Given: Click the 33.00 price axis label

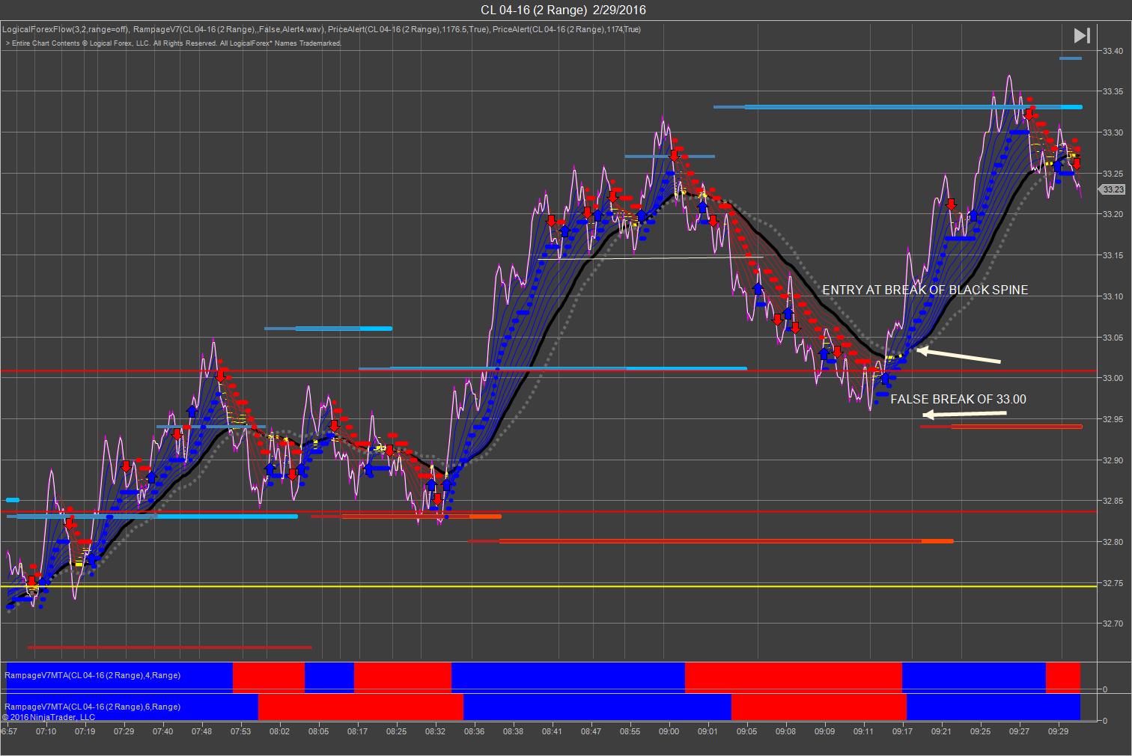Looking at the screenshot, I should [1113, 378].
